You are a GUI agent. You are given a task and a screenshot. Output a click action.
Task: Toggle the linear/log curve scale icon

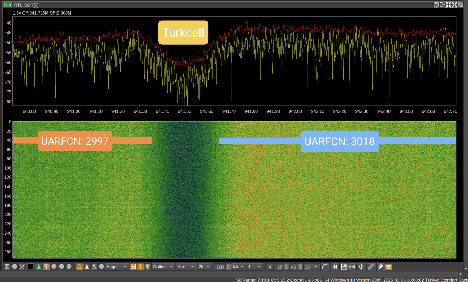325,267
